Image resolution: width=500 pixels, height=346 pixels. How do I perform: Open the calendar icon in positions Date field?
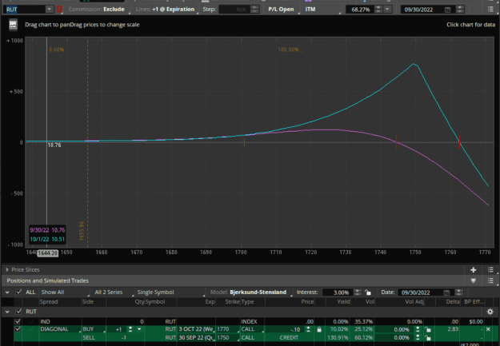click(x=446, y=292)
